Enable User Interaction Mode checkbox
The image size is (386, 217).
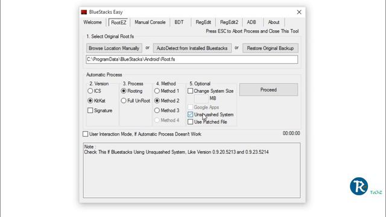coord(86,134)
